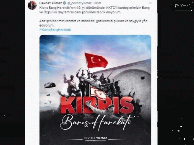Click the Cevdet Yılmaz signature logo in image

96,139
